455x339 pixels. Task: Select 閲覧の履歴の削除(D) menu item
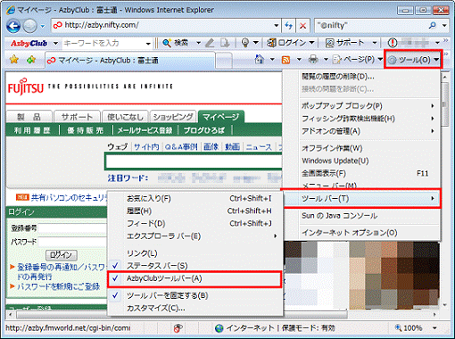[x=361, y=77]
